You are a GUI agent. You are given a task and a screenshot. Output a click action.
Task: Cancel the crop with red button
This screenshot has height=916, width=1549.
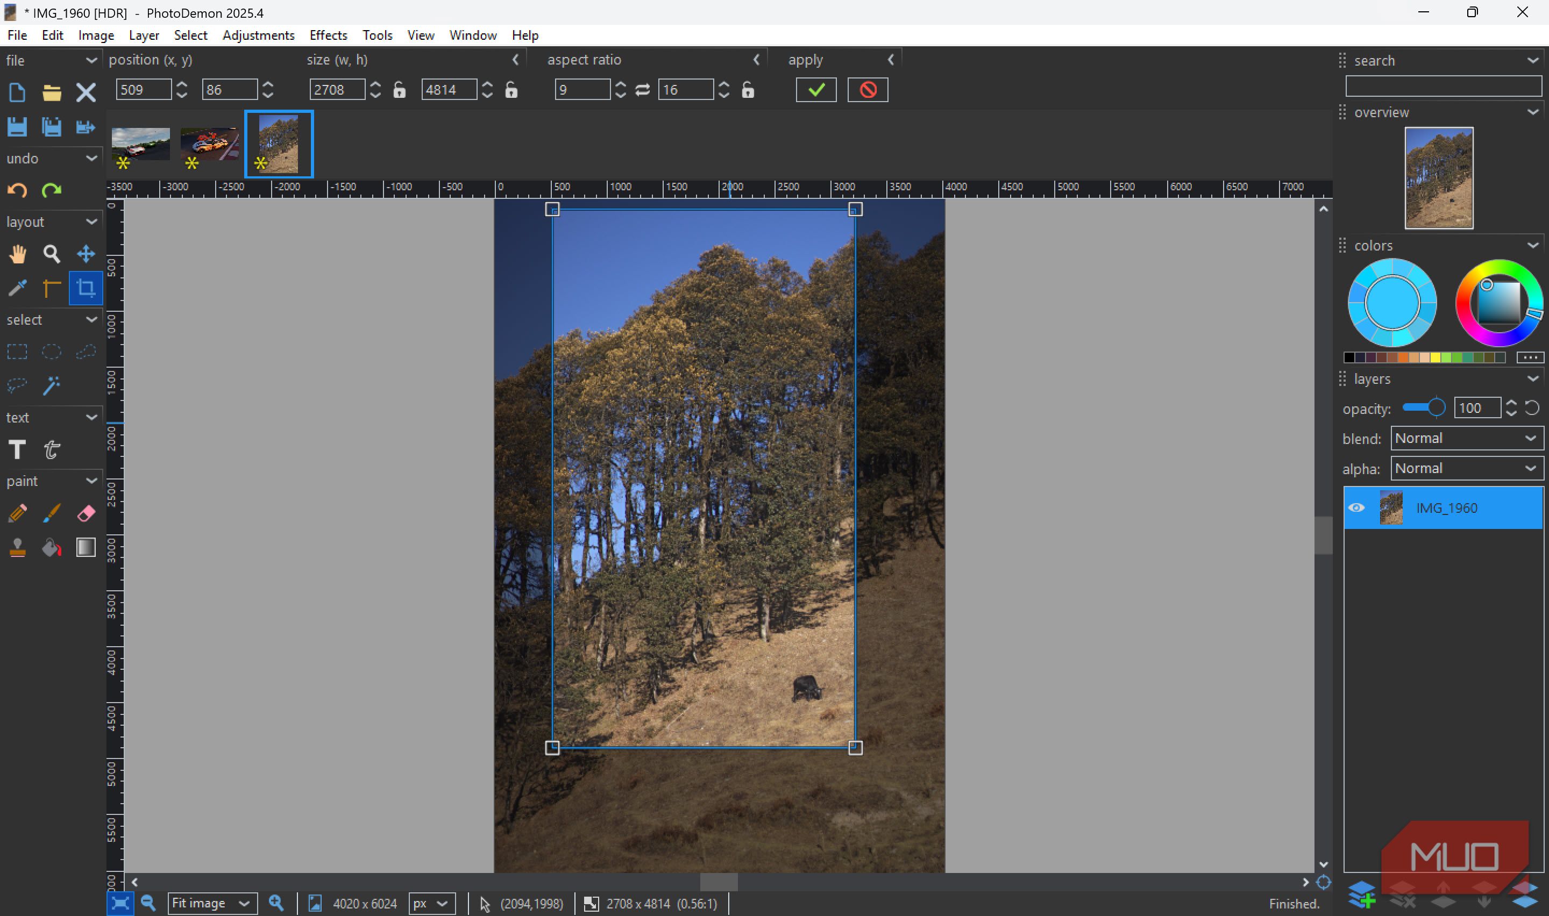(868, 90)
